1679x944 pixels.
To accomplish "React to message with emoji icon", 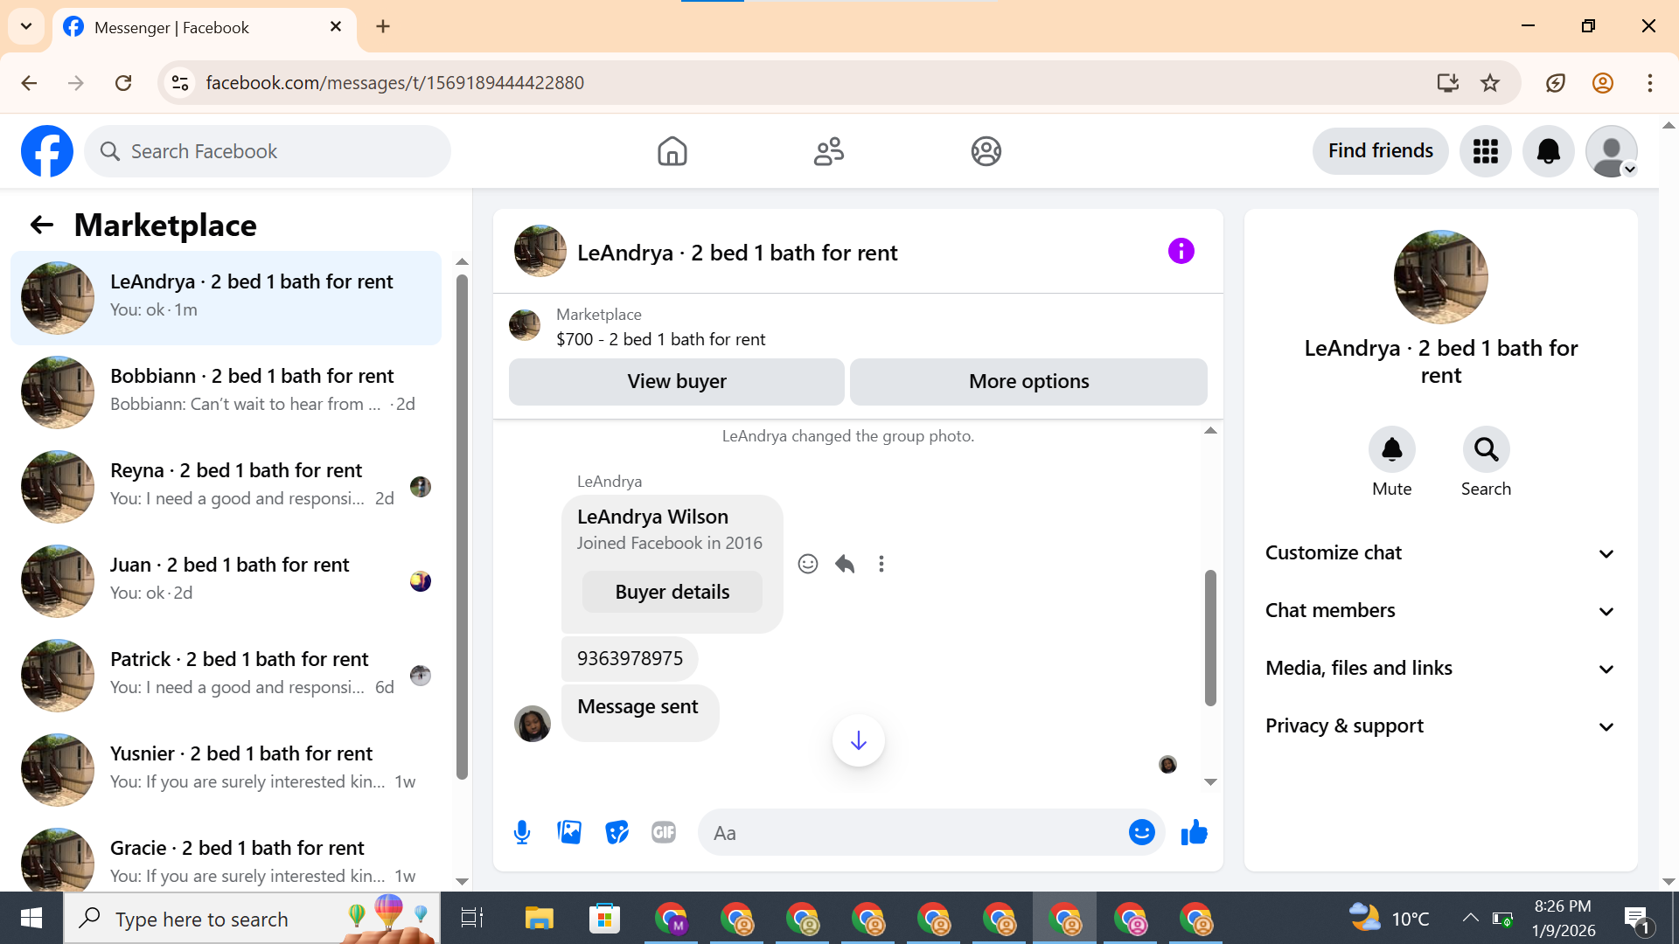I will tap(808, 564).
